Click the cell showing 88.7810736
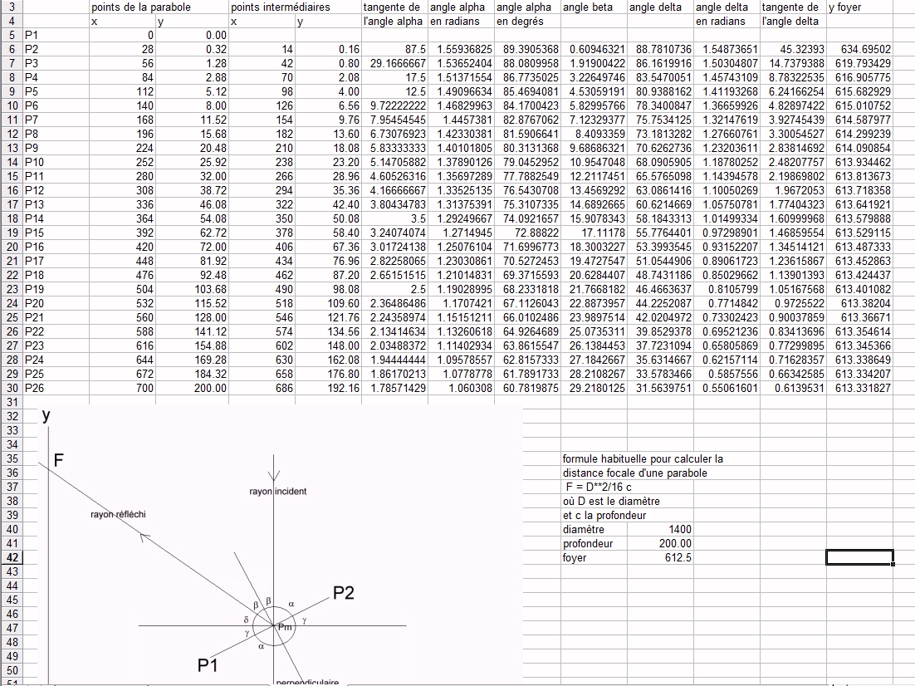The width and height of the screenshot is (915, 686). [661, 50]
